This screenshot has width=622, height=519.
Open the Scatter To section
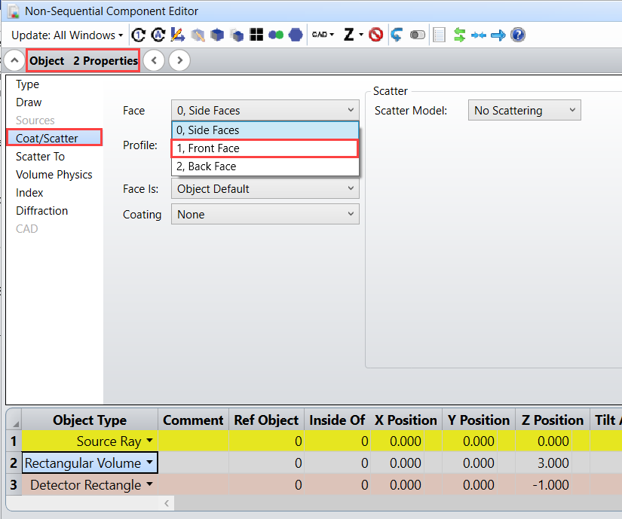pyautogui.click(x=40, y=157)
